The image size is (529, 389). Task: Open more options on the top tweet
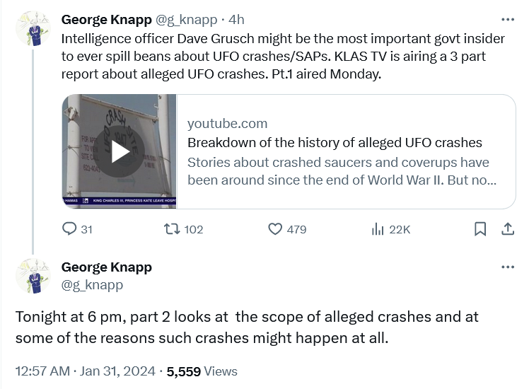coord(507,19)
